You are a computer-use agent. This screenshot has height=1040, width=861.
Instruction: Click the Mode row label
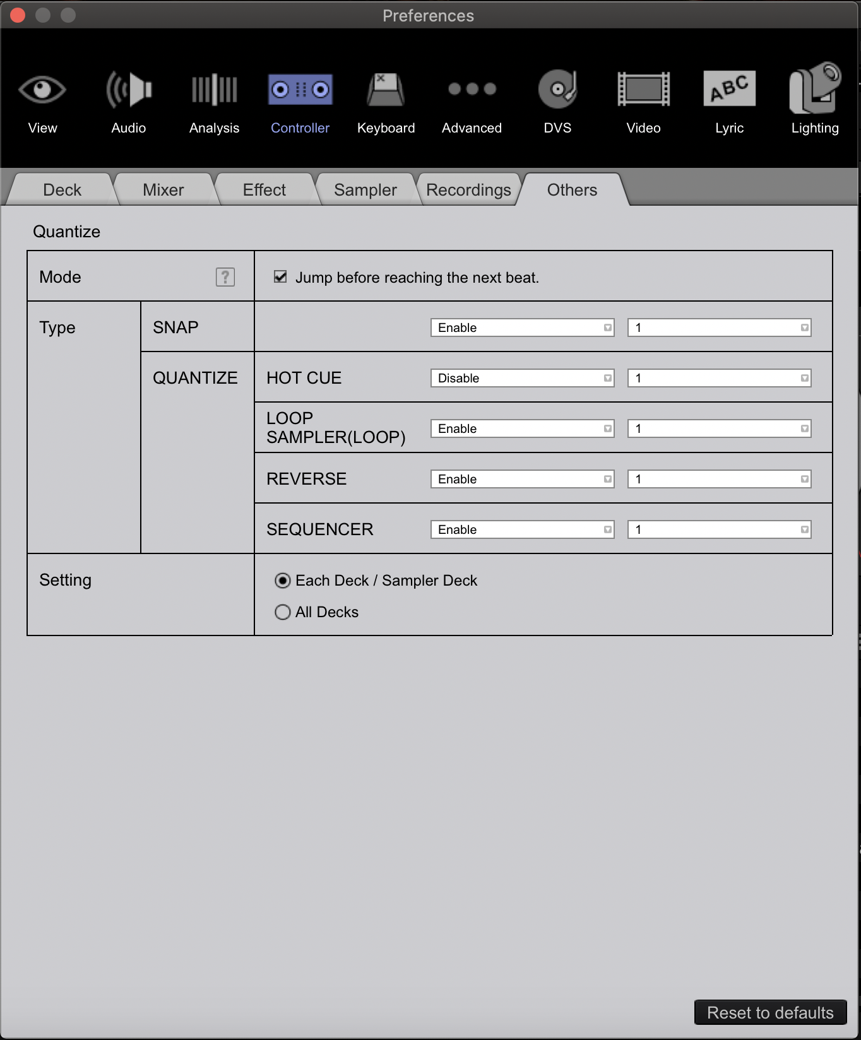pos(60,277)
